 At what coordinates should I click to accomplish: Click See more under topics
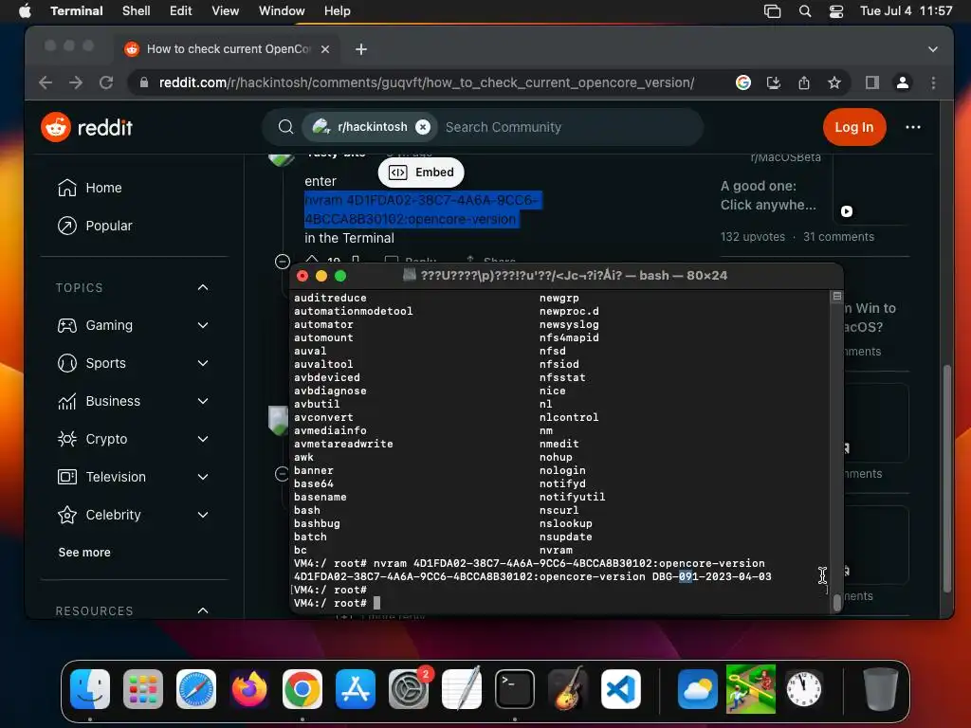click(84, 553)
